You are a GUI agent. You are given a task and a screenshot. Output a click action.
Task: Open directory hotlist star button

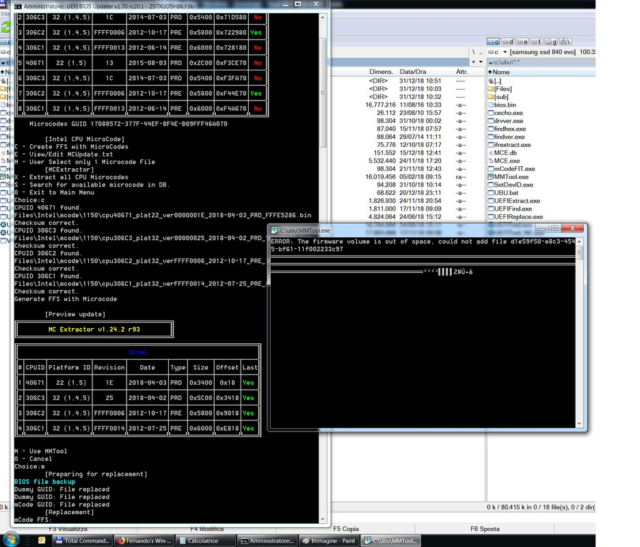point(473,62)
